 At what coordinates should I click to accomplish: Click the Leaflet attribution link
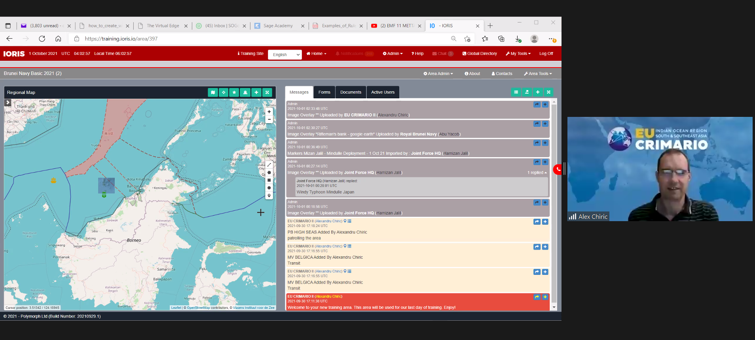[x=176, y=308]
